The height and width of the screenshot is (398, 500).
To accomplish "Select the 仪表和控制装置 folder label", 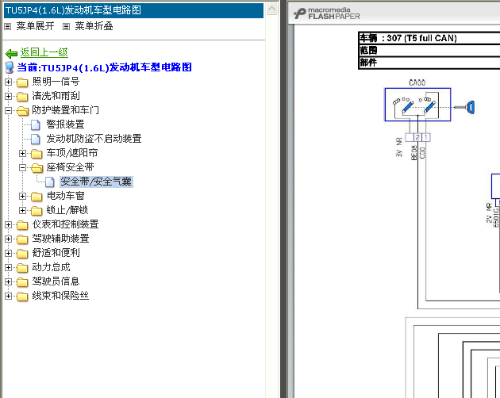I will (x=65, y=224).
